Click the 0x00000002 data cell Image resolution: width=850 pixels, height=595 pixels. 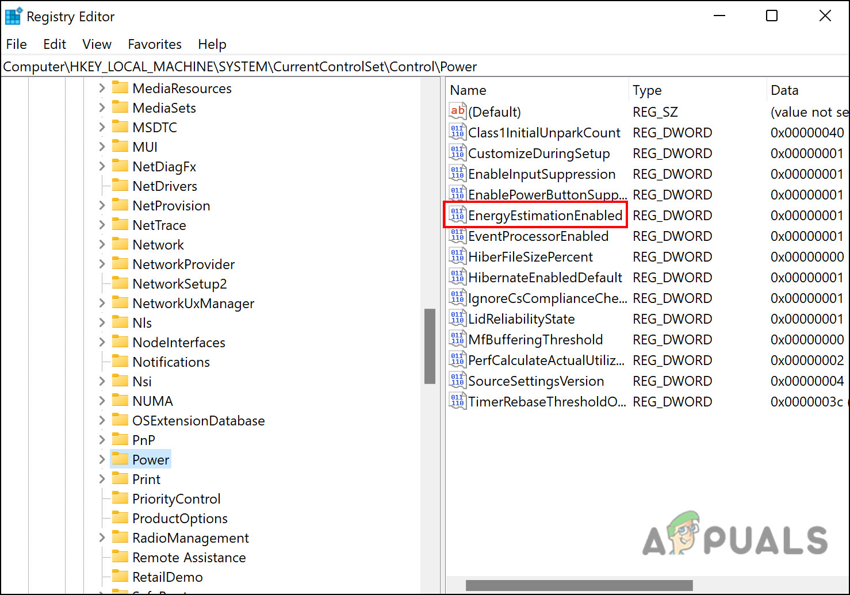click(x=807, y=360)
